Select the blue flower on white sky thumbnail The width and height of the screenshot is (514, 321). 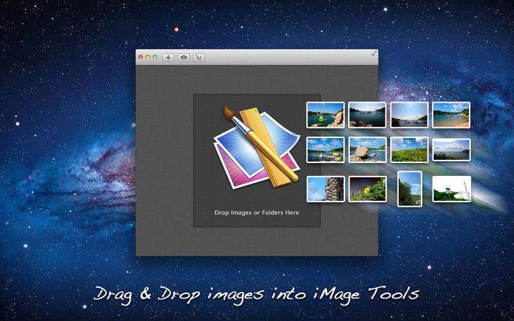(x=452, y=189)
